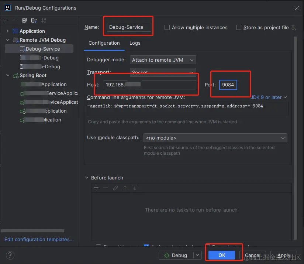Click the command line arguments text box
Viewport: 304px width, 264px height.
(x=188, y=109)
